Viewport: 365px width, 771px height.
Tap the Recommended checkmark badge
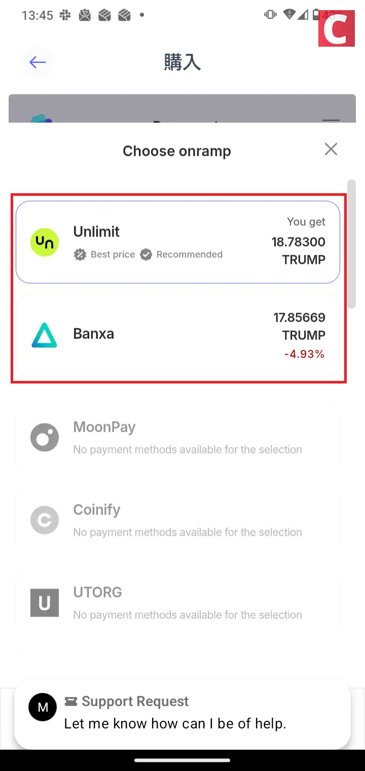pos(146,255)
